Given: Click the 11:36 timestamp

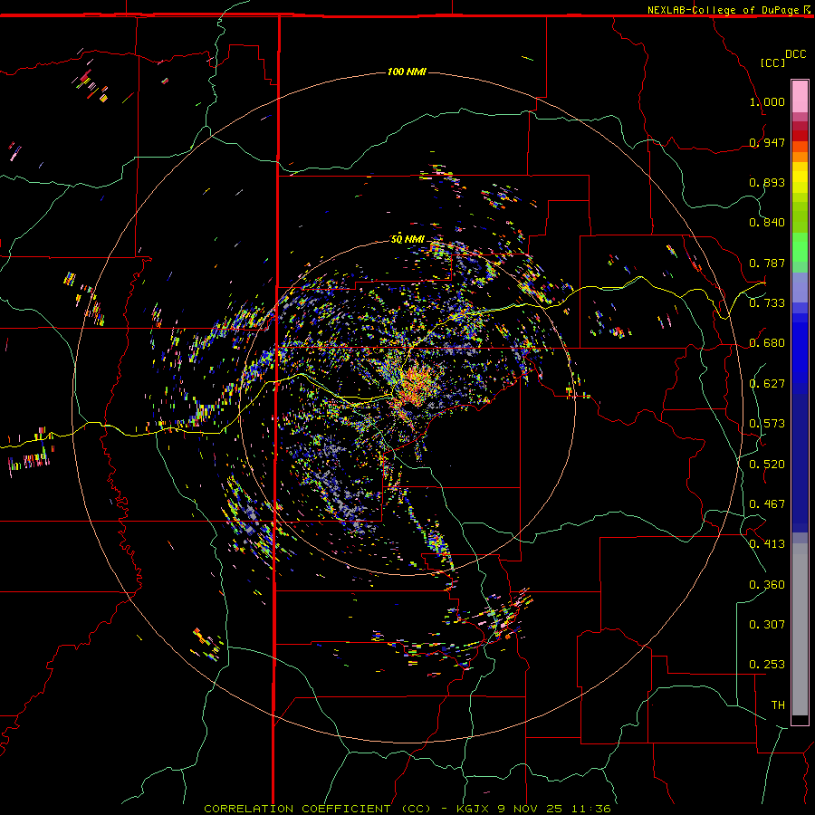Looking at the screenshot, I should 590,809.
